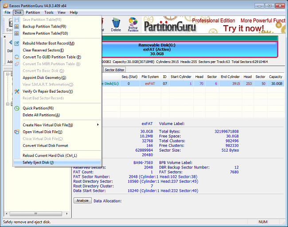Click the Backup Partition toolbar icon
This screenshot has height=227, width=288.
(133, 25)
